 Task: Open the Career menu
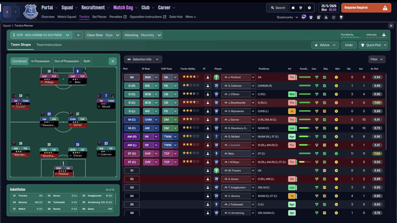167,7
